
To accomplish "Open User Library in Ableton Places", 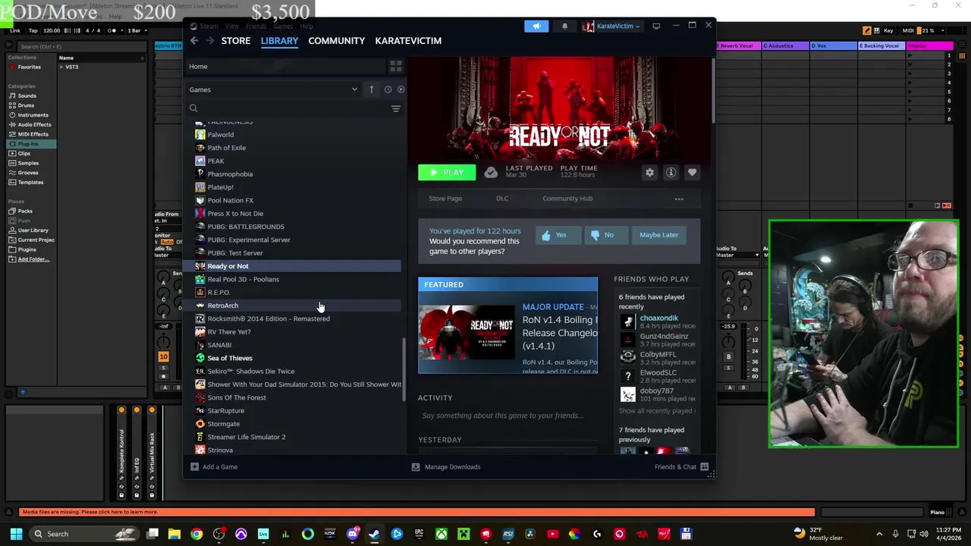I will [33, 231].
